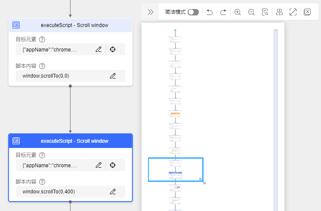Collapse the minimap panel with the double chevron
This screenshot has width=321, height=211.
151,12
